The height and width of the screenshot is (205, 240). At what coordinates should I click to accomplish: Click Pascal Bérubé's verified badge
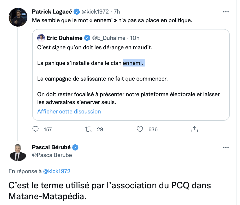click(75, 147)
